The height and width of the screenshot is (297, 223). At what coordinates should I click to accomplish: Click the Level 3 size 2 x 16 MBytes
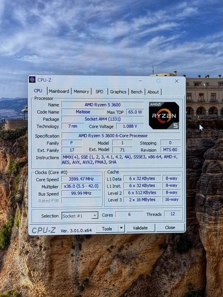142,200
